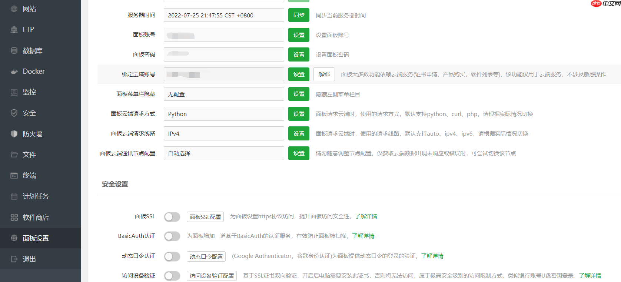The width and height of the screenshot is (621, 282).
Task: Open the 动态口令配置 button
Action: click(206, 256)
